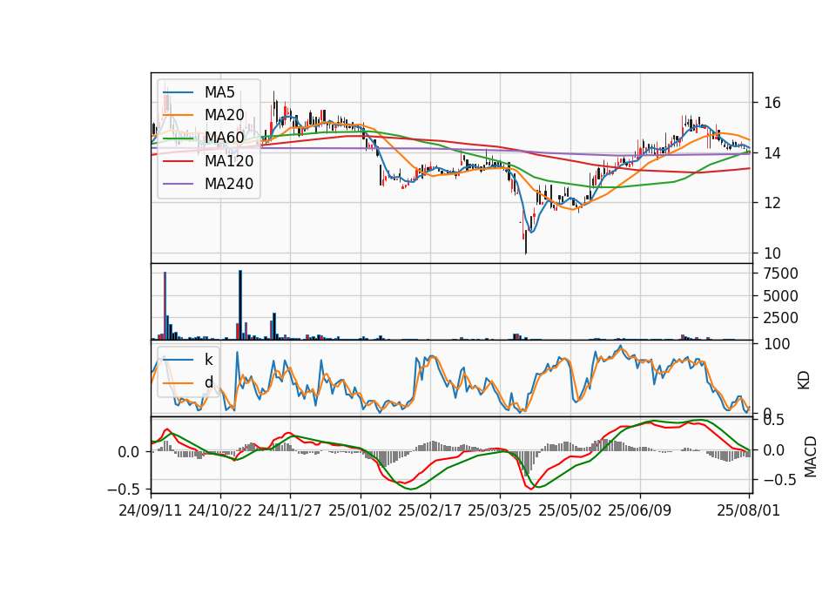Screen dimensions: 836x601
Task: Click the price axis value 12
Action: tap(772, 203)
